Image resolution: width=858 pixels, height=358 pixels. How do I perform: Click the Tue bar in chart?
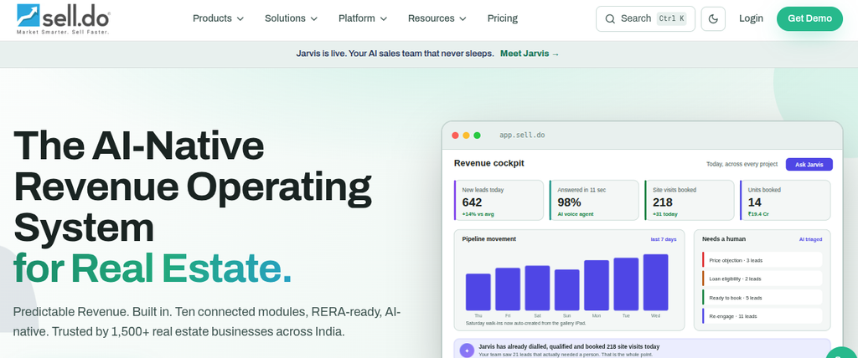tap(626, 284)
